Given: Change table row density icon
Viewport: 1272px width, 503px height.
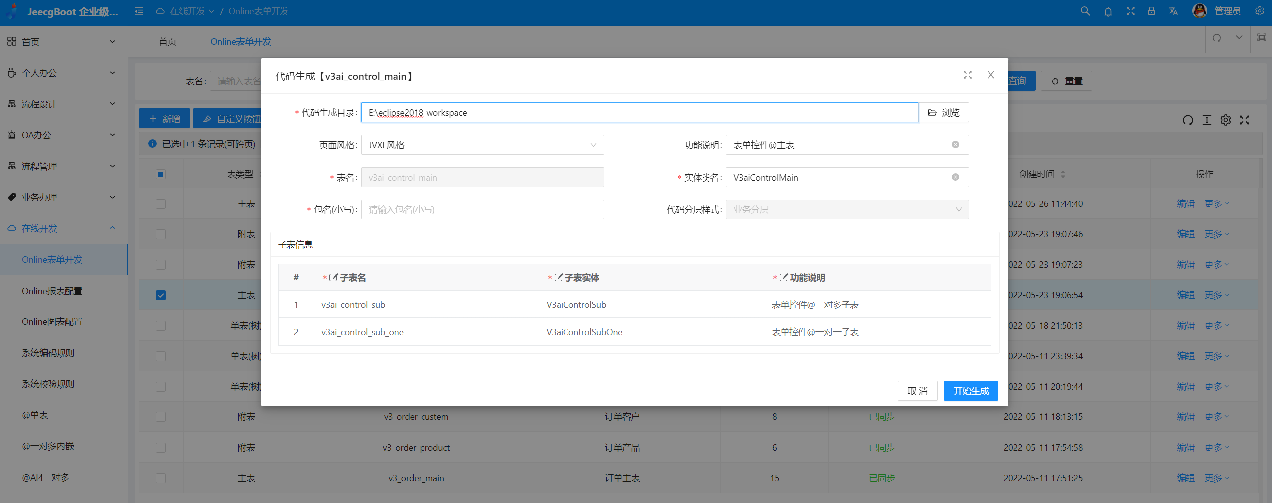Looking at the screenshot, I should [1207, 120].
